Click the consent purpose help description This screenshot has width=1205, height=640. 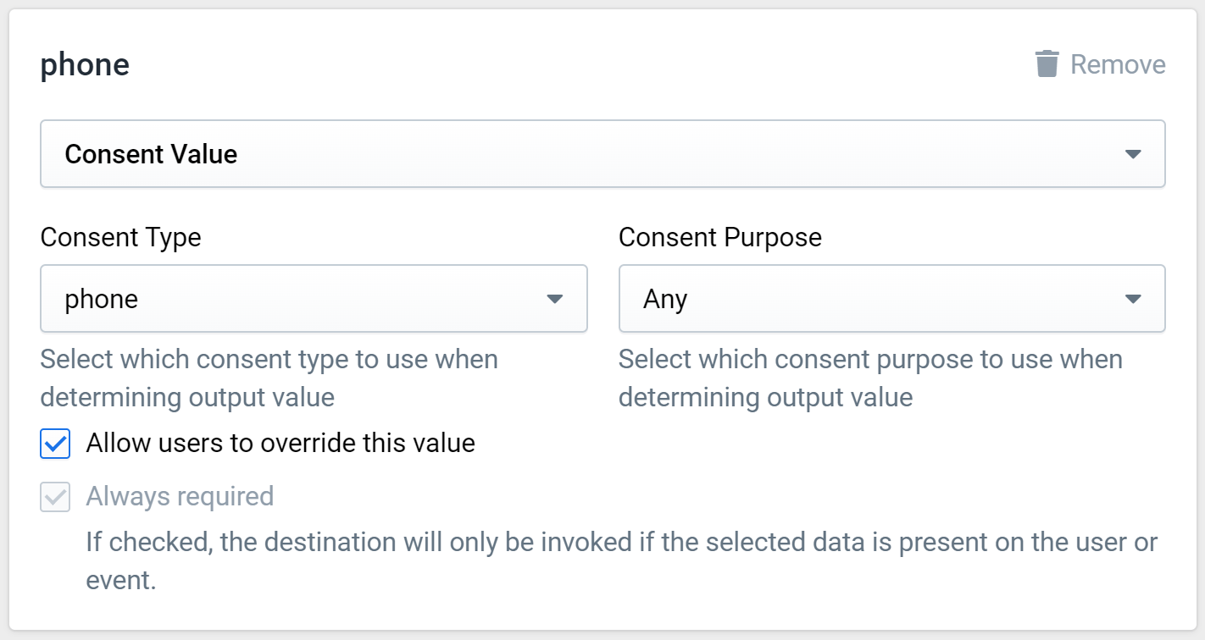click(870, 378)
